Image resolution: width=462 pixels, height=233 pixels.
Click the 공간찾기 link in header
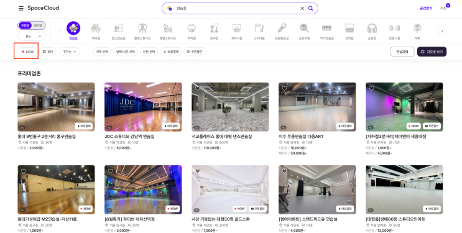click(426, 8)
